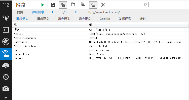The height and width of the screenshot is (100, 189).
Task: Select the Accept-Encoding header row
Action: click(101, 46)
